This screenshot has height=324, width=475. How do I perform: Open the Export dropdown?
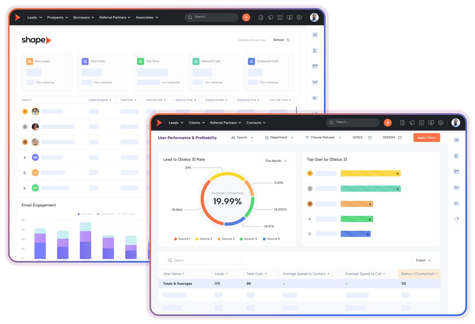pos(423,260)
